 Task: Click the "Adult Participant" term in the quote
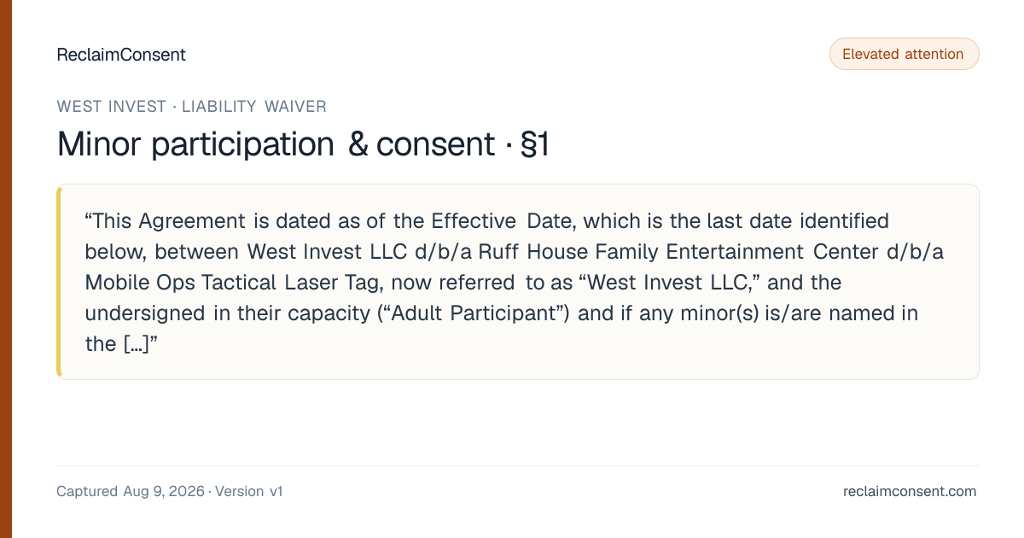click(473, 313)
